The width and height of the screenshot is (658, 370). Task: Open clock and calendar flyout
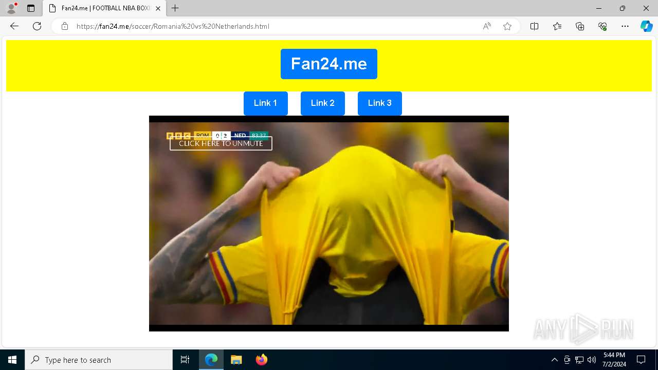click(614, 360)
